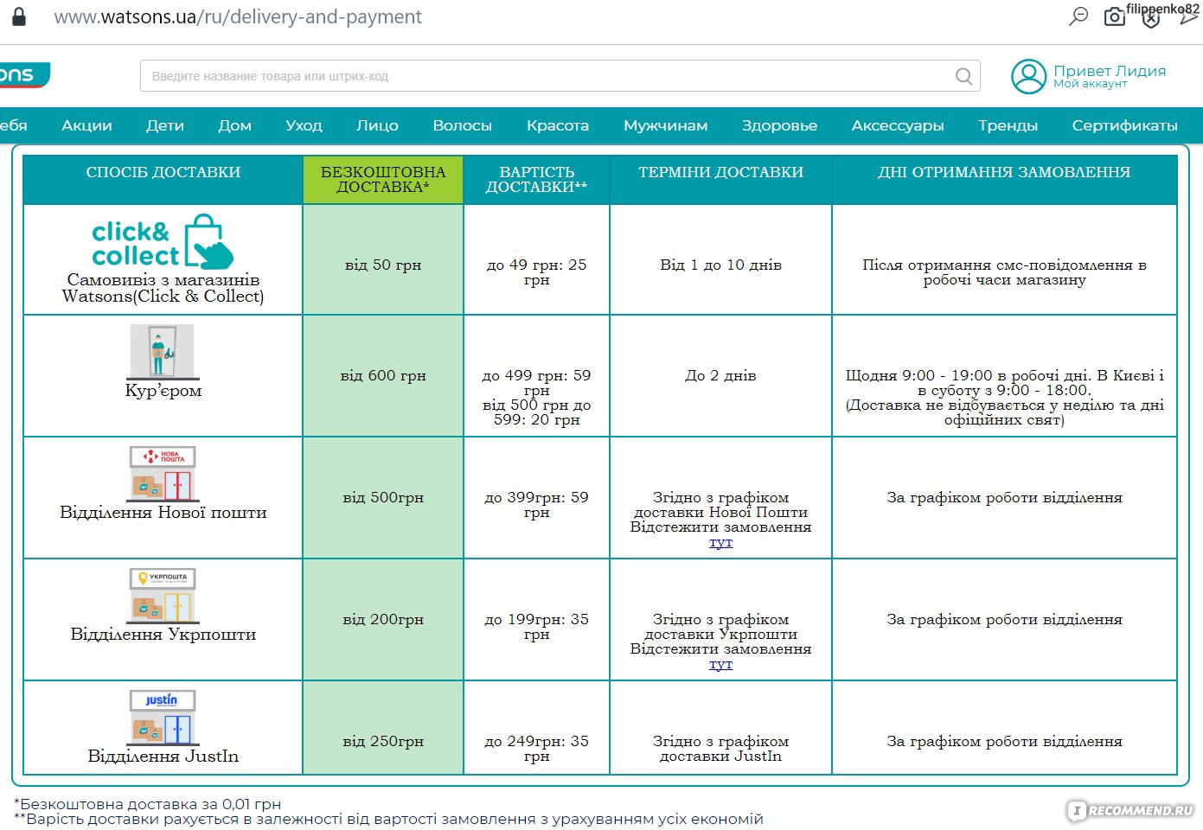The image size is (1203, 830).
Task: Click the search magnifier in address bar
Action: tap(1078, 16)
